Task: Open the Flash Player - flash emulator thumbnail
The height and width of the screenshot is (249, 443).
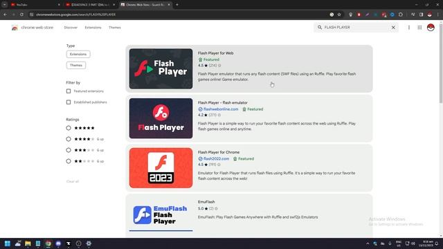Action: tap(161, 118)
